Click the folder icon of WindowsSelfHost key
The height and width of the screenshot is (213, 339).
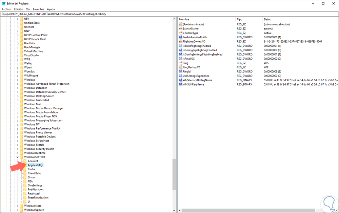coord(21,157)
